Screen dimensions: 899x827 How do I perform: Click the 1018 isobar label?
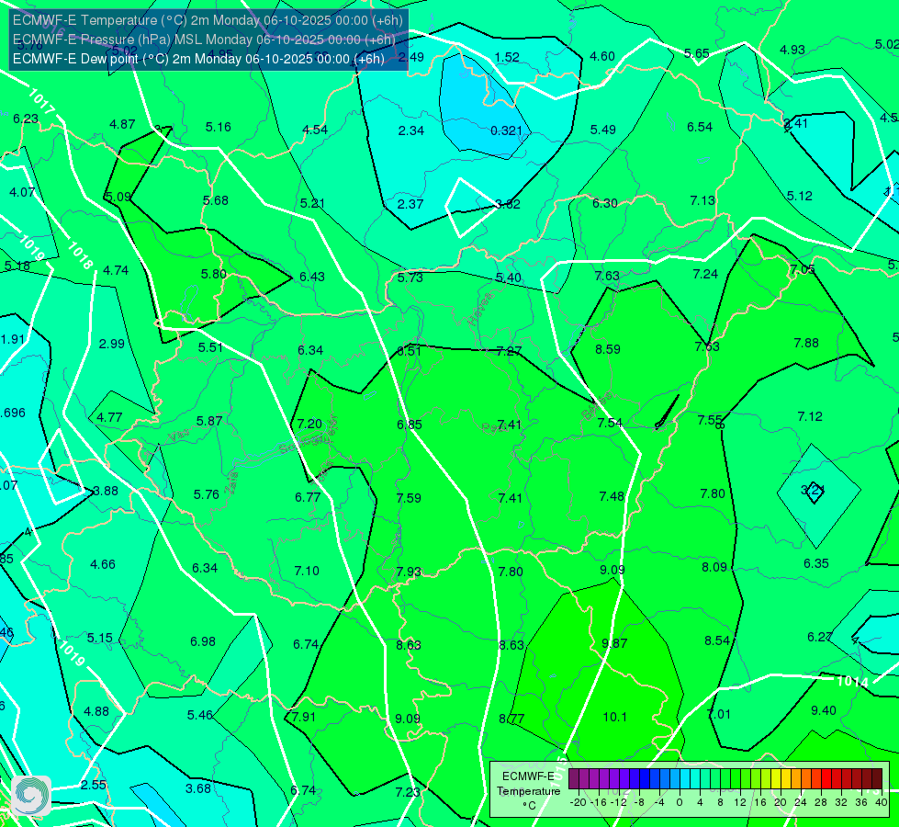[80, 255]
